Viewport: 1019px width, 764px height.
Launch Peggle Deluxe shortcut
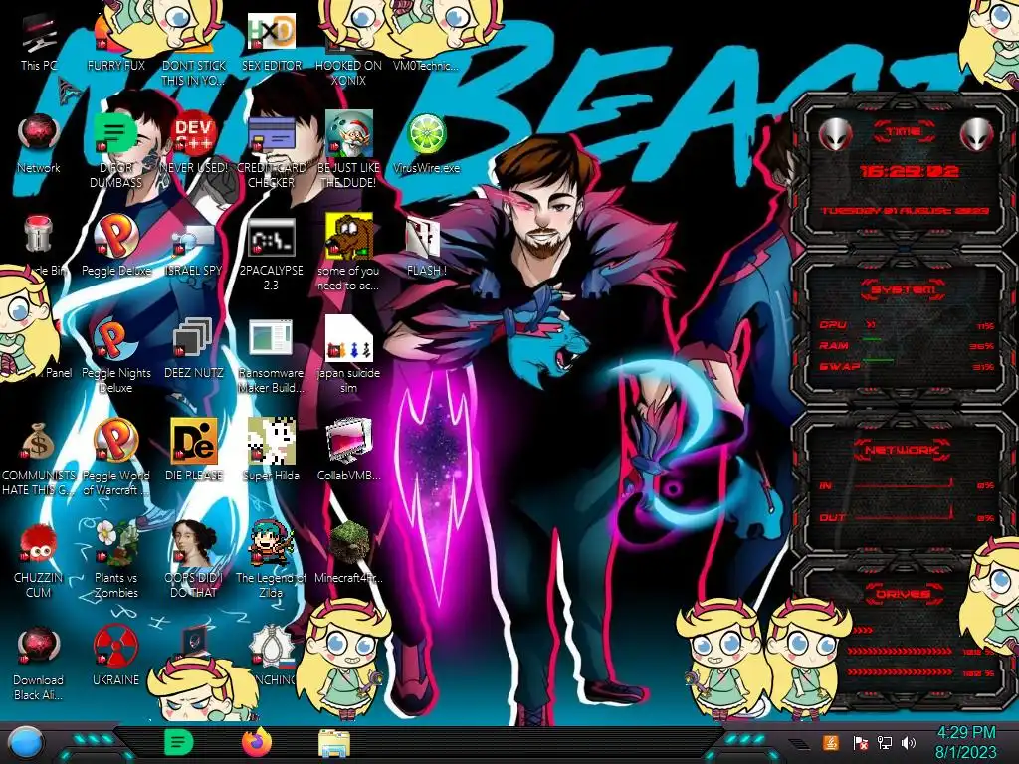point(115,246)
